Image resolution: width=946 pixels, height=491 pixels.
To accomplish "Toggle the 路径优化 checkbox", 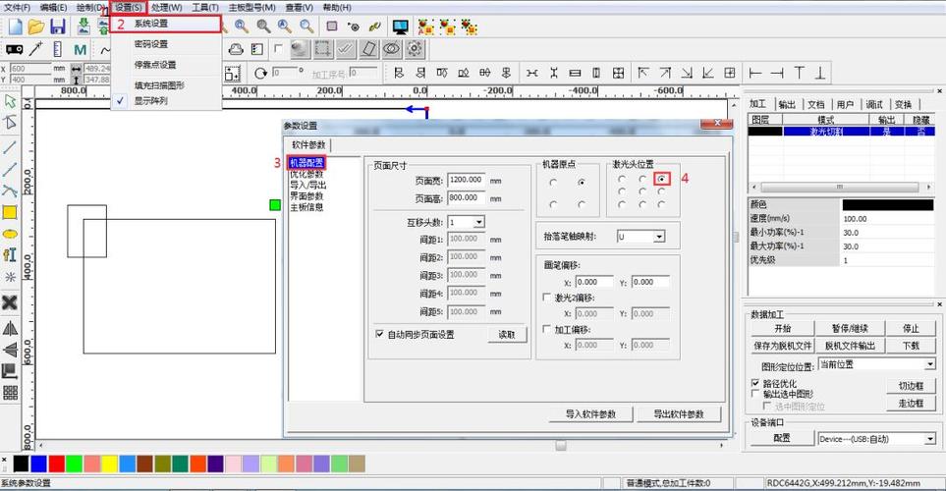I will click(754, 382).
